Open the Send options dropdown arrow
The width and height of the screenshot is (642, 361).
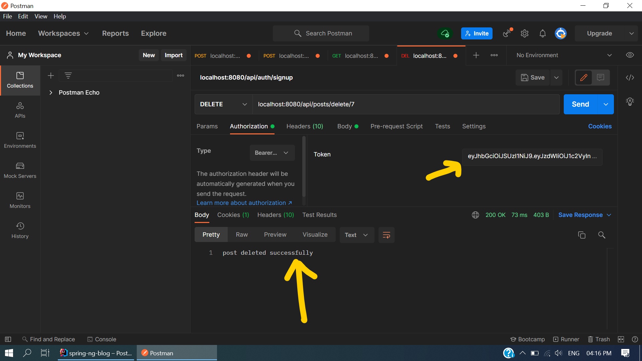point(606,104)
